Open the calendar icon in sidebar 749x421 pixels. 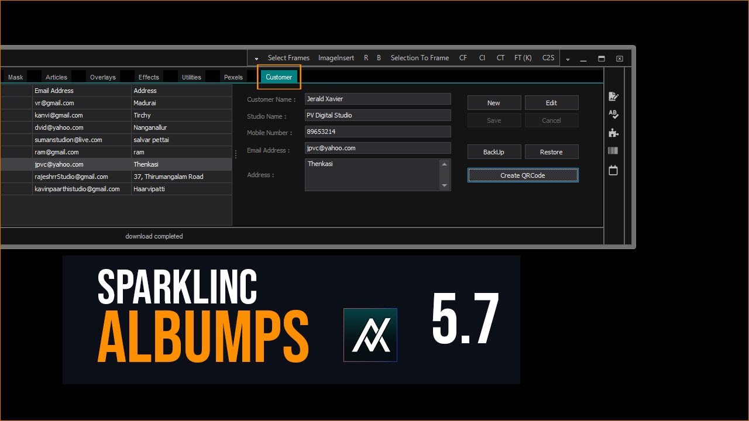[x=613, y=170]
